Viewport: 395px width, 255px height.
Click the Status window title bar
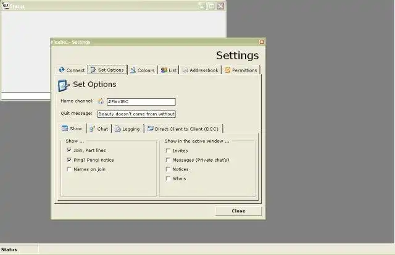(113, 6)
